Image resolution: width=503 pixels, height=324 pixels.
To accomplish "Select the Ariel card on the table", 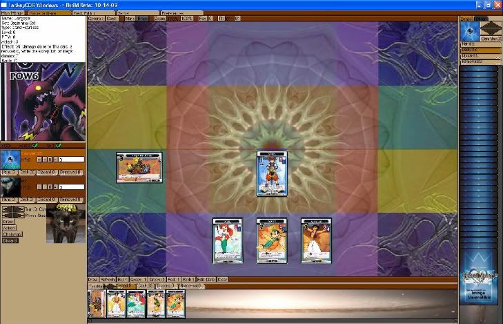I will click(228, 241).
